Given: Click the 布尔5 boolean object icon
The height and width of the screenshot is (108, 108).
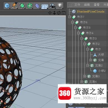Looking at the screenshot, I should [x=80, y=28].
